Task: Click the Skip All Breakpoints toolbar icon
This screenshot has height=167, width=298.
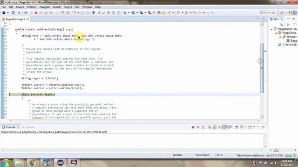Action: [19, 13]
